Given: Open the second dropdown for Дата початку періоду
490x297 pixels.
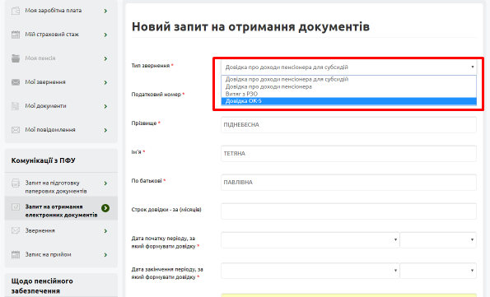Looking at the screenshot, I should pos(438,240).
